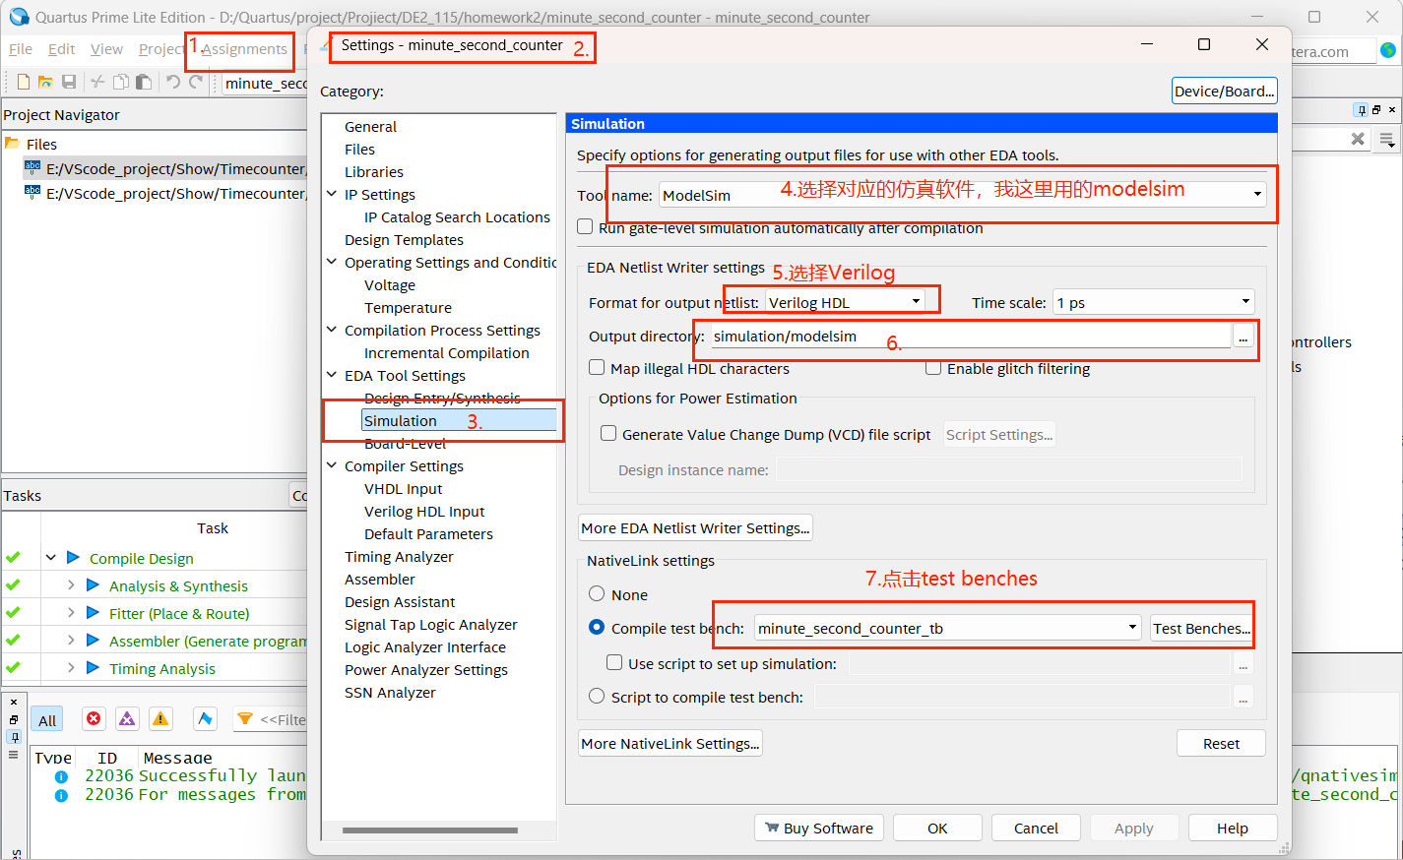
Task: Click the Undo arrow toolbar icon
Action: (x=173, y=82)
